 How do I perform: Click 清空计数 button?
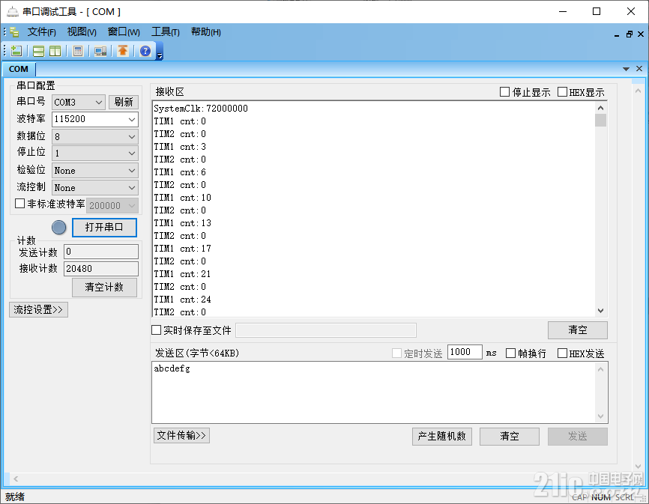pos(104,288)
